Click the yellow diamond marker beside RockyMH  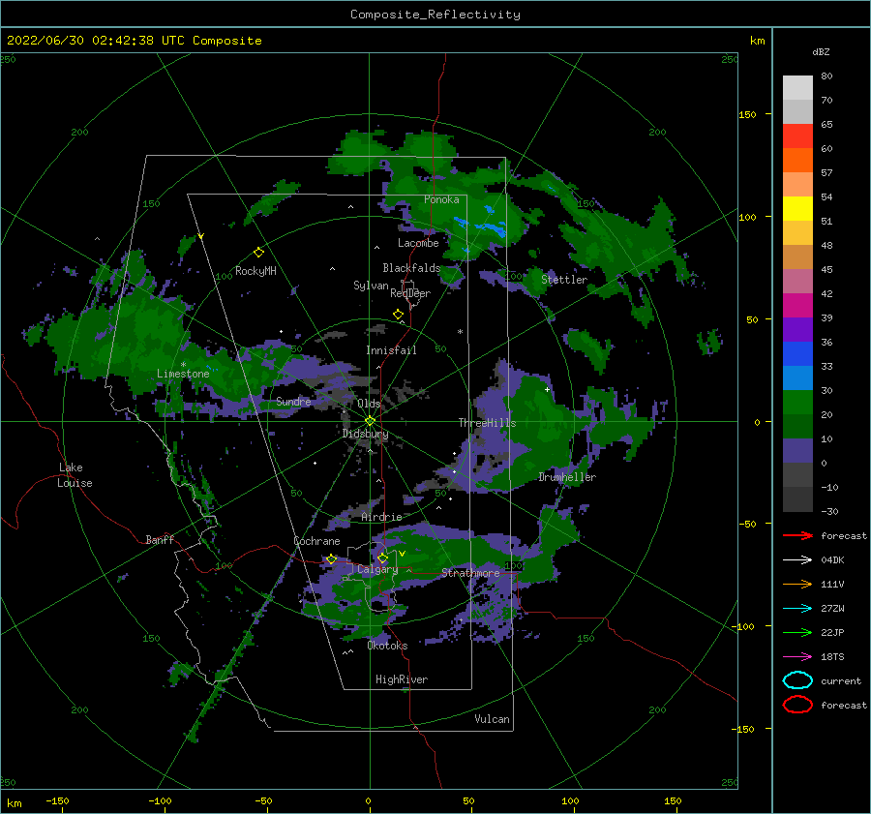[258, 253]
